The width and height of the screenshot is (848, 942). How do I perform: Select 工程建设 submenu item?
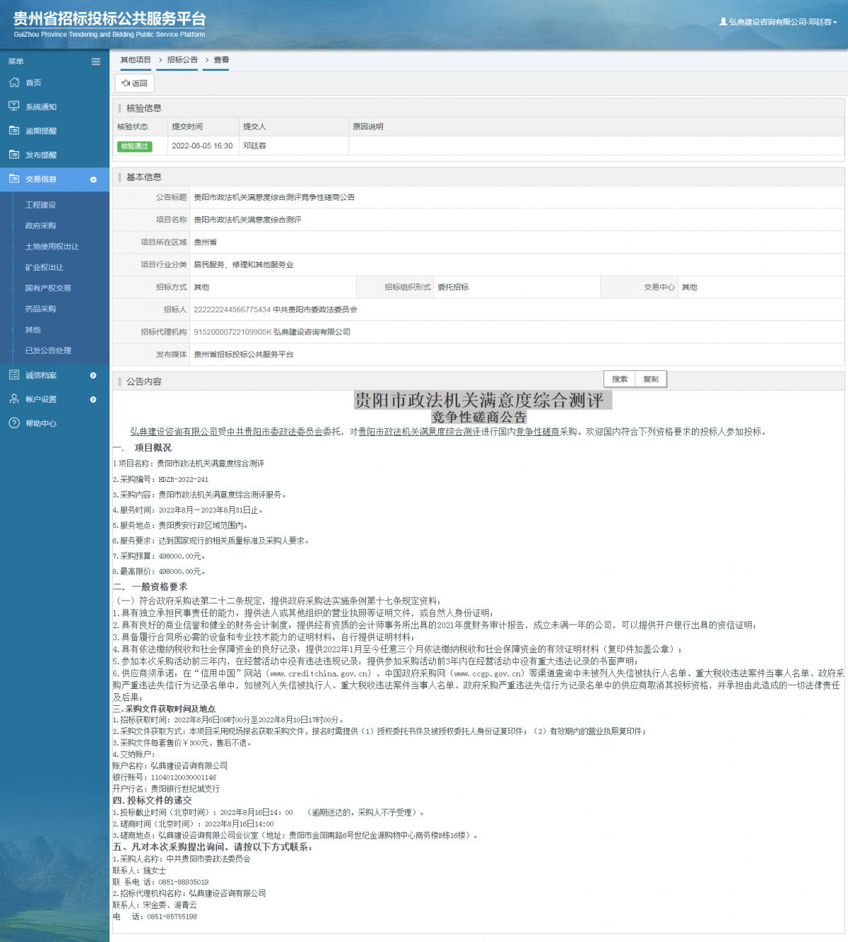click(40, 205)
